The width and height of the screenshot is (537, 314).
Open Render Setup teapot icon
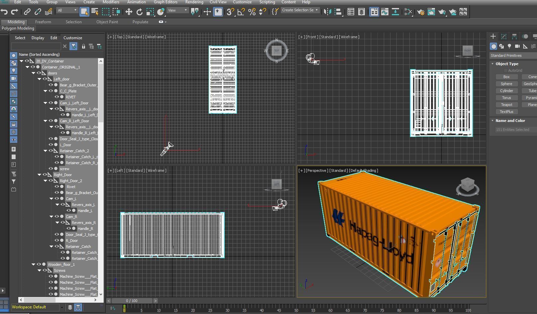[x=421, y=12]
